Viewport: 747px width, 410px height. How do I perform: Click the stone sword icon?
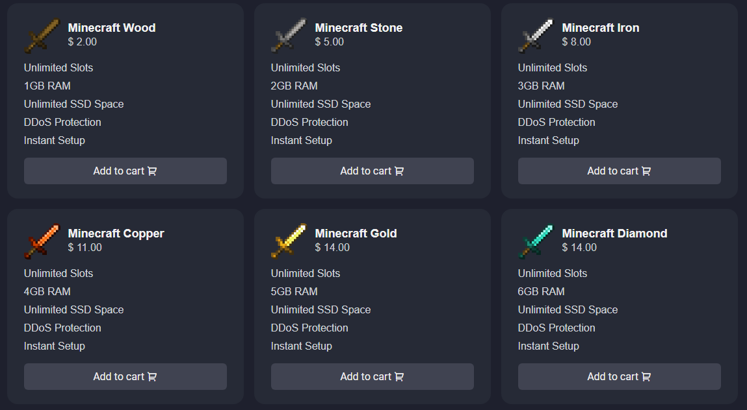(288, 35)
